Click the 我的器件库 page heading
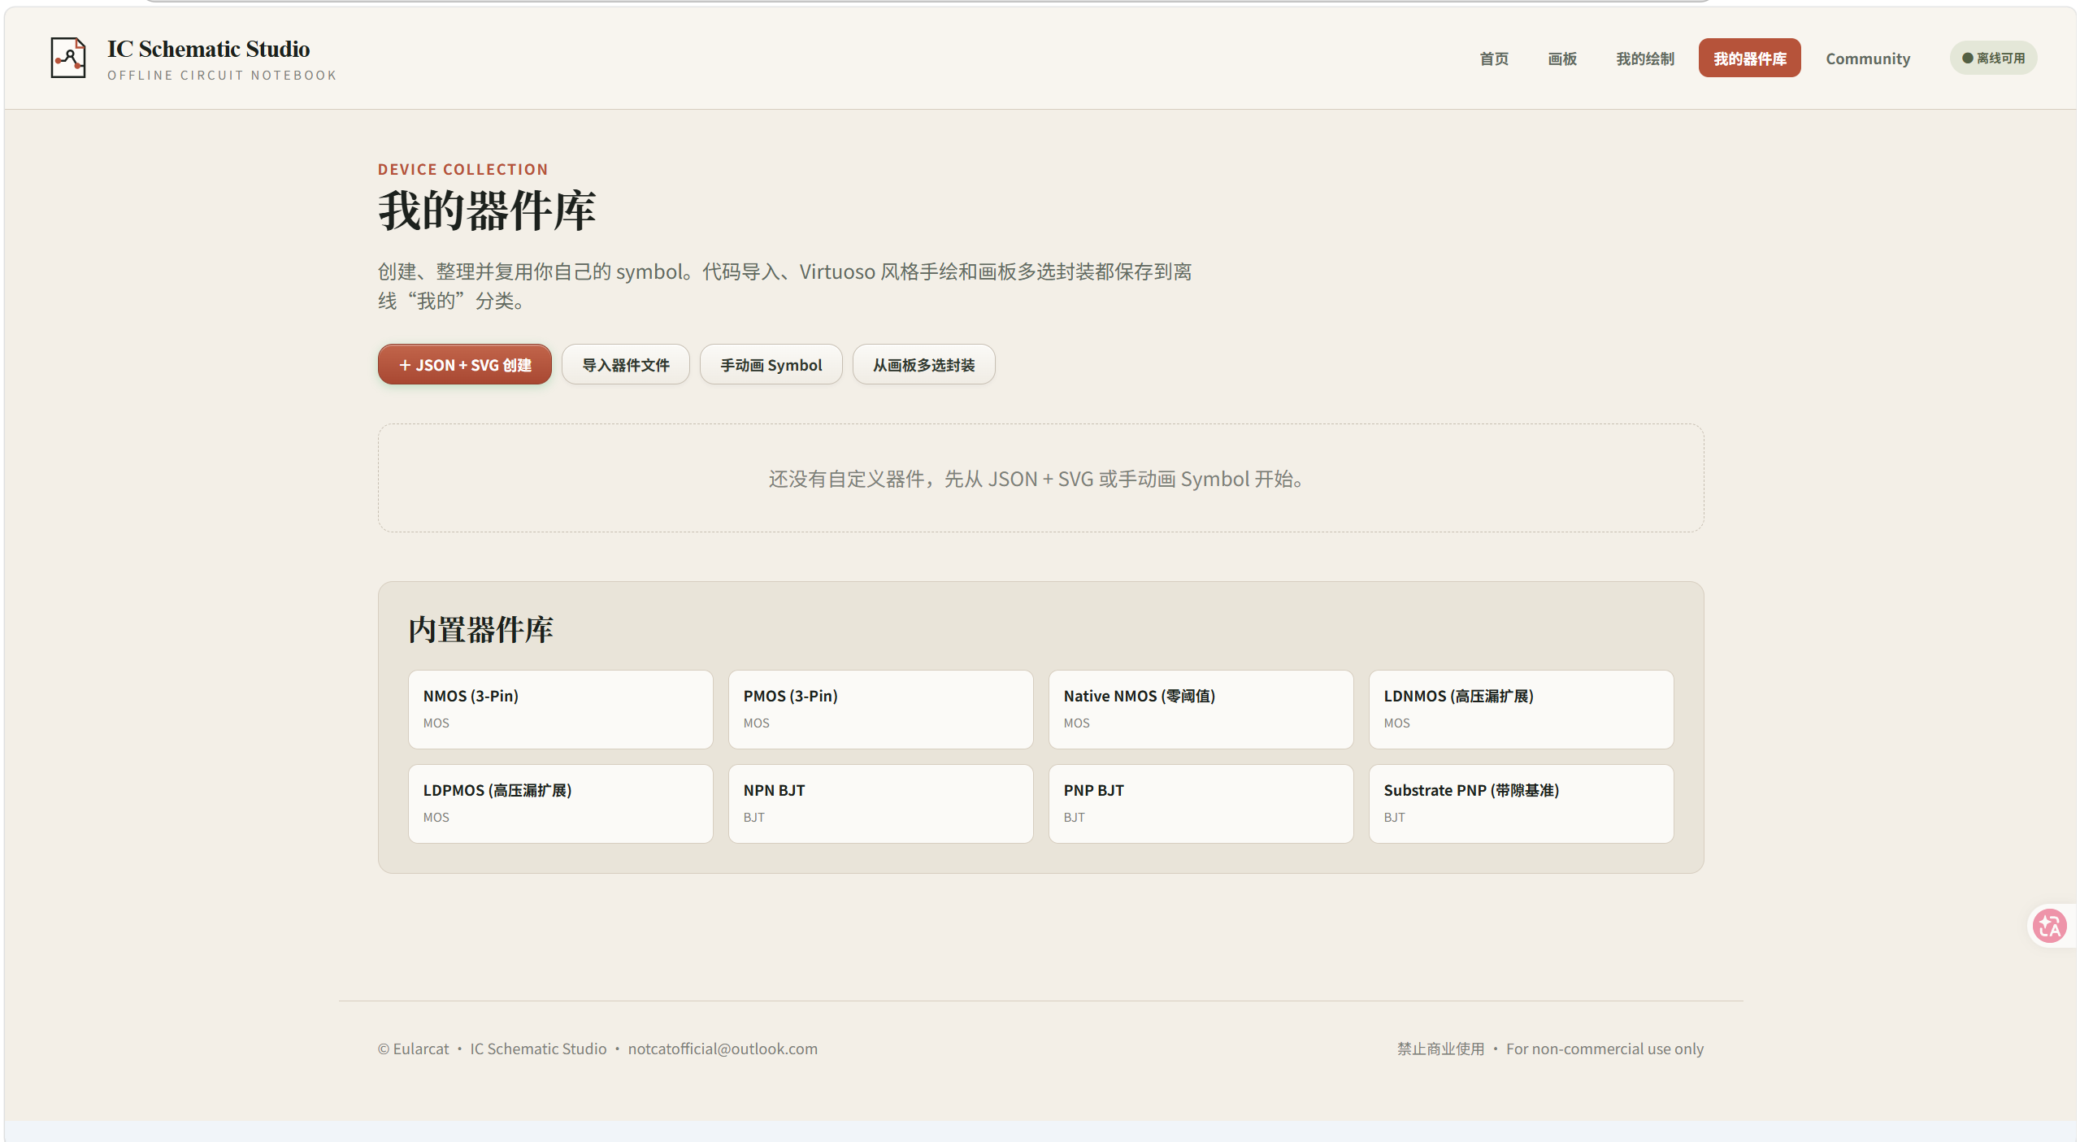 point(487,211)
